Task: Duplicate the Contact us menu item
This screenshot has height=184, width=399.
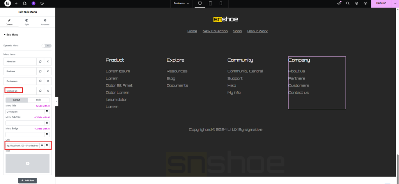Action: point(40,91)
